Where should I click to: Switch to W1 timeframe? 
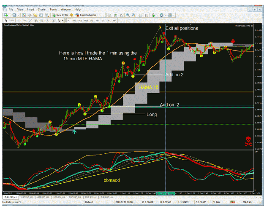coord(109,21)
